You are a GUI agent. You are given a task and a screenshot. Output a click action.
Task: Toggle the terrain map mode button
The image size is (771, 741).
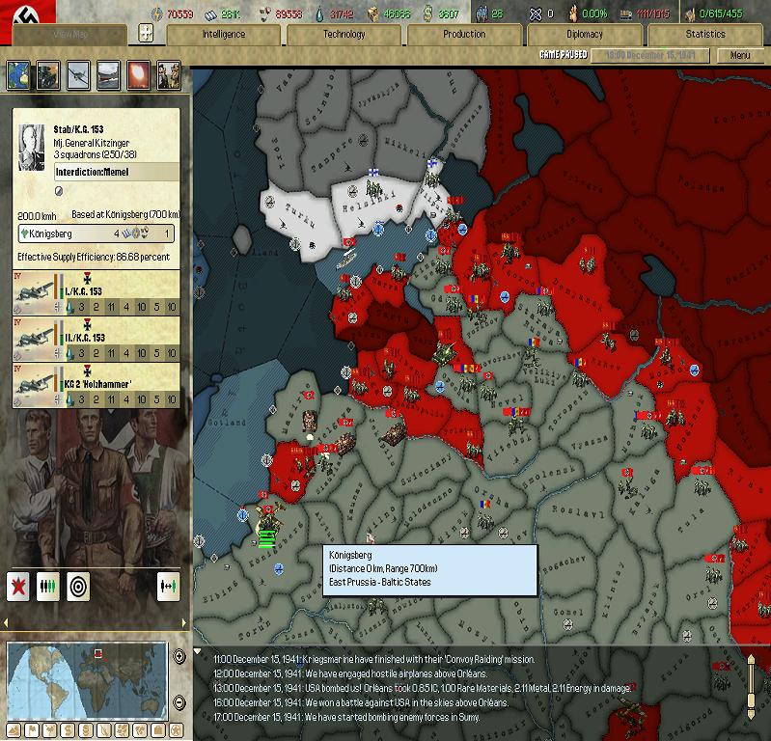[14, 729]
